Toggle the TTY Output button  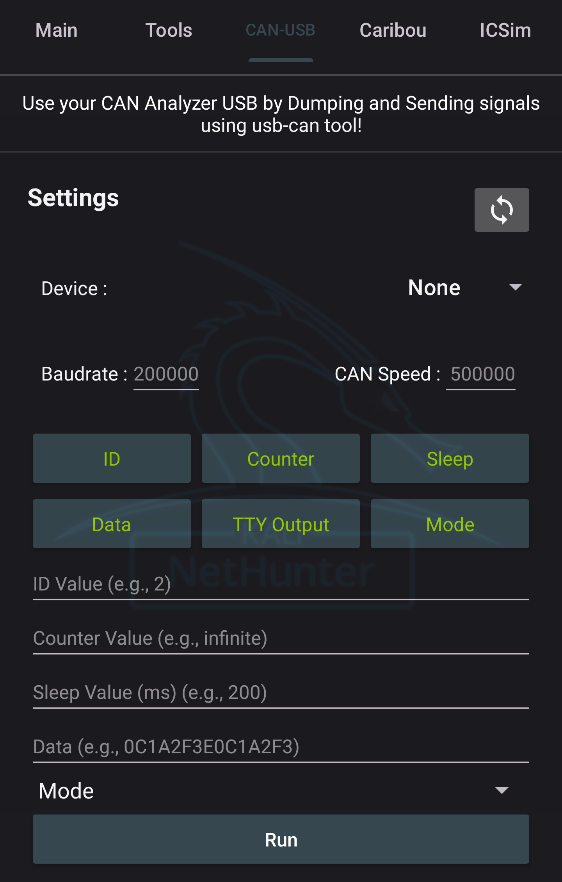(281, 524)
